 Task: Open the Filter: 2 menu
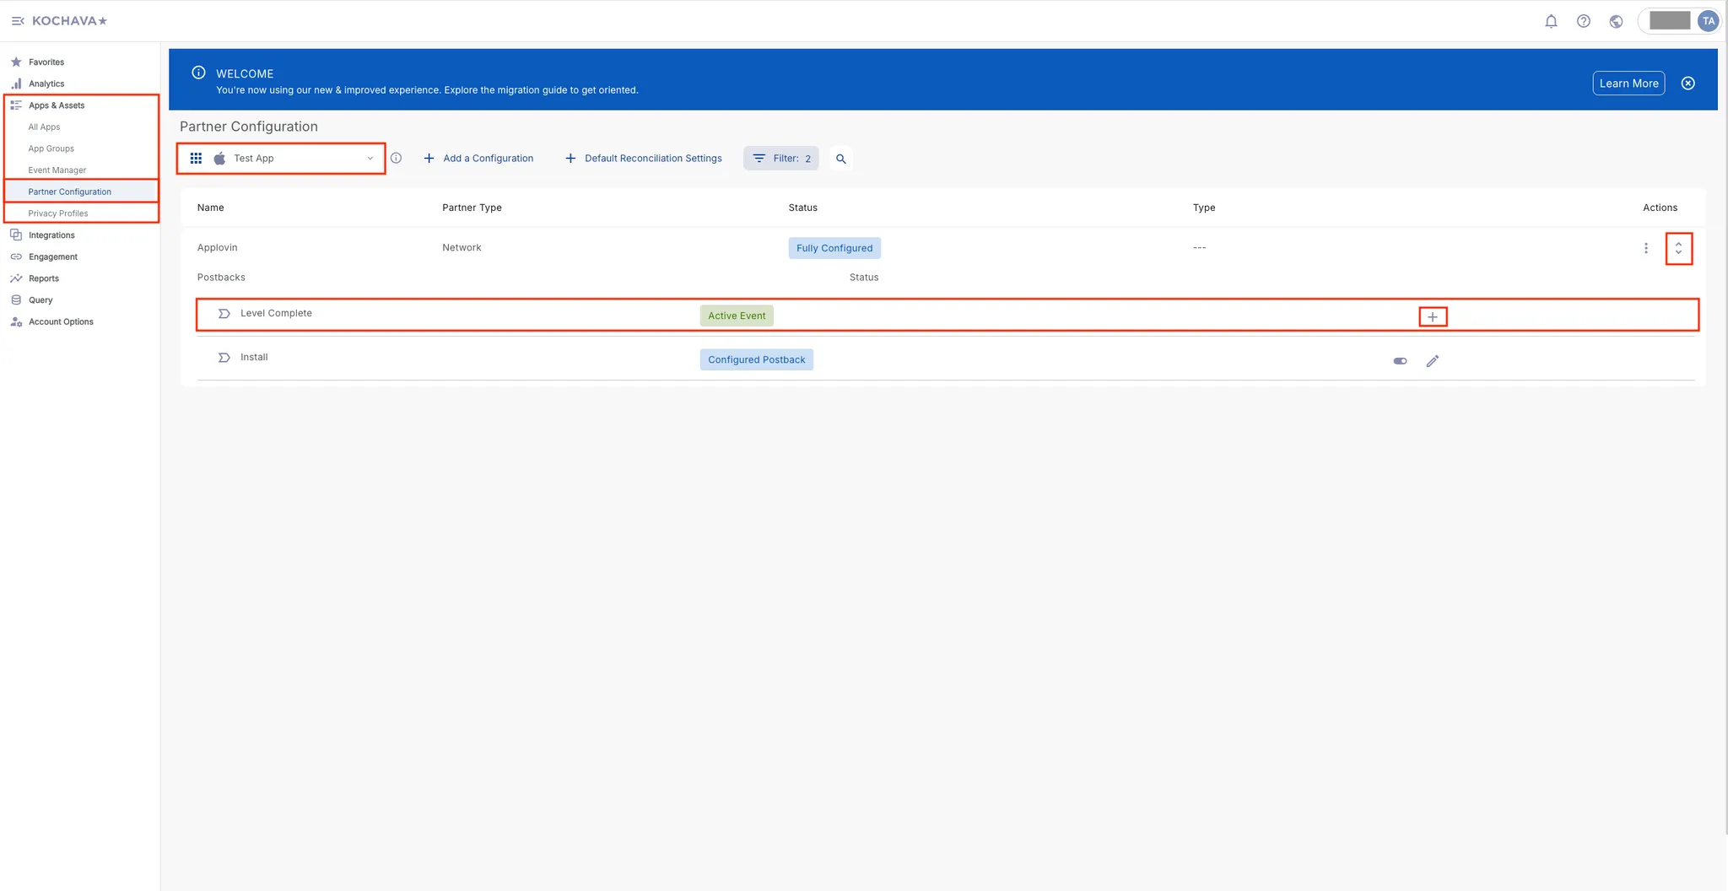[x=781, y=158]
